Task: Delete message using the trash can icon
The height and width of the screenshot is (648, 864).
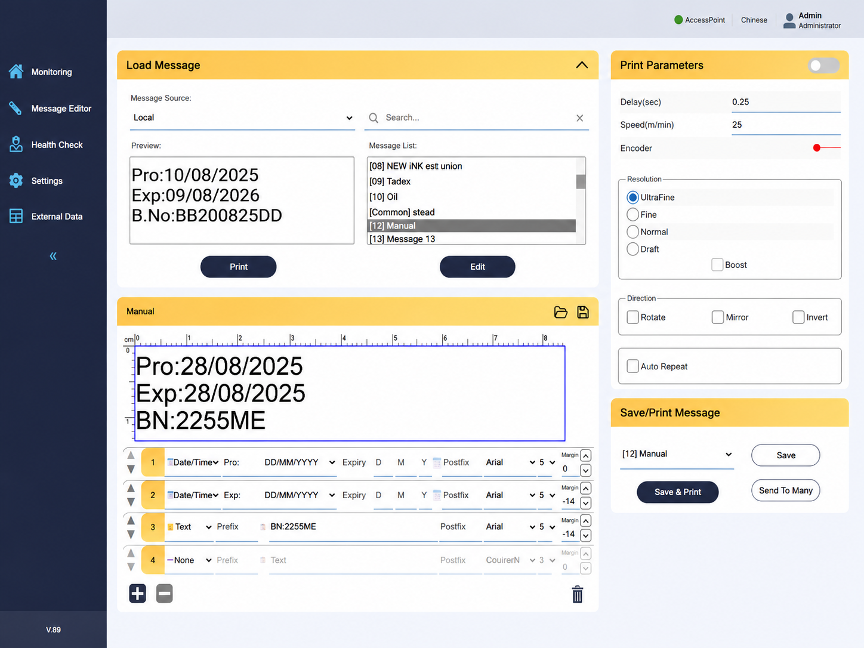Action: coord(578,594)
